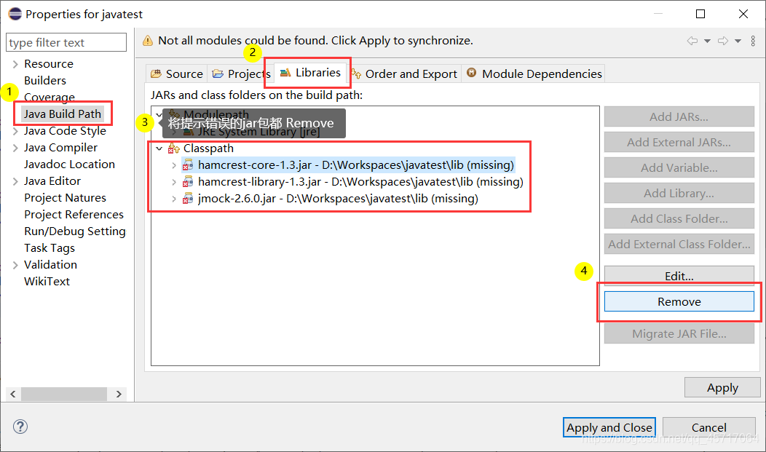
Task: Click the Migrate JAR File... button
Action: coord(679,334)
